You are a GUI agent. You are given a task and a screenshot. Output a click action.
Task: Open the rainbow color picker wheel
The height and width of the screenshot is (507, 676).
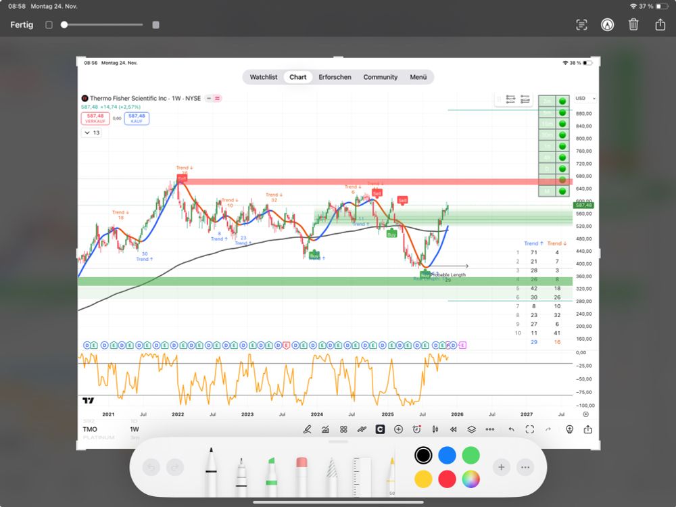point(470,479)
